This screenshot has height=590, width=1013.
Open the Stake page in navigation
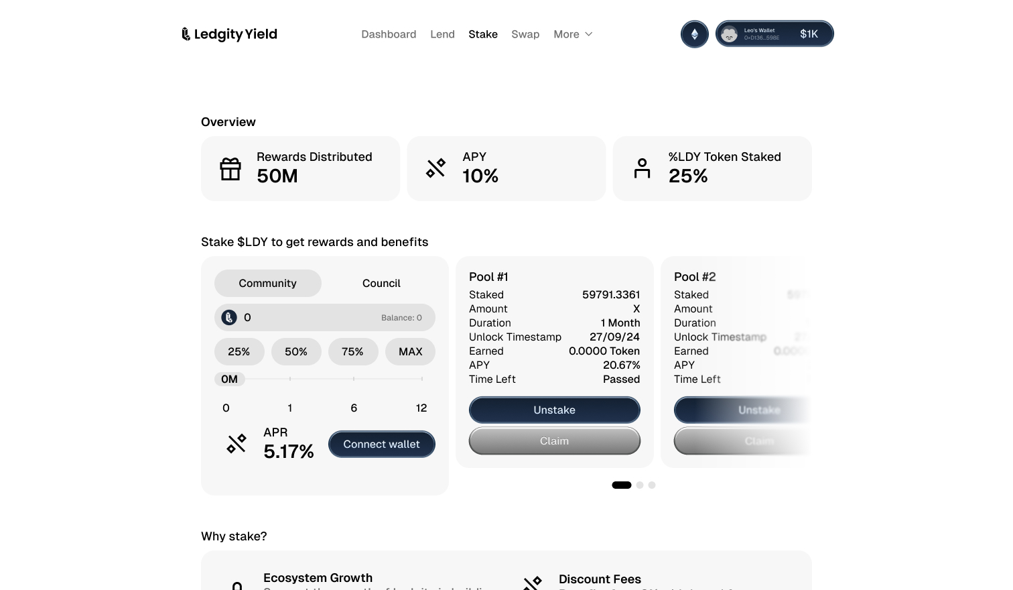point(483,34)
